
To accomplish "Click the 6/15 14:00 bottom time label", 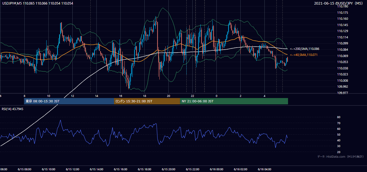I will (96, 169).
